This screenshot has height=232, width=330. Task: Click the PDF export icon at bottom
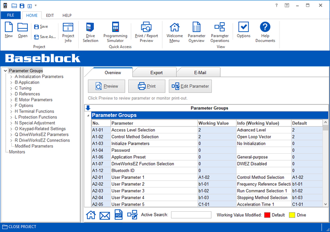coord(119,215)
